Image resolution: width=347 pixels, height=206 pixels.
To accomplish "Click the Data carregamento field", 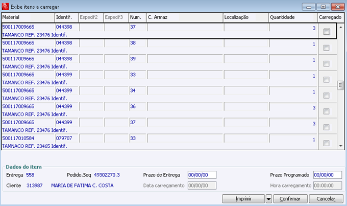I will pyautogui.click(x=202, y=186).
